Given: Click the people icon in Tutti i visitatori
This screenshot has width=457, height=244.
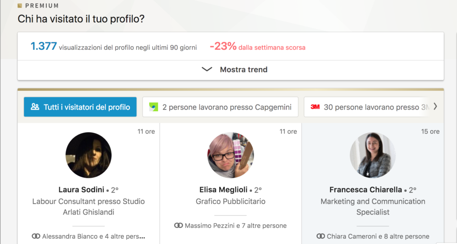Looking at the screenshot, I should tap(35, 107).
